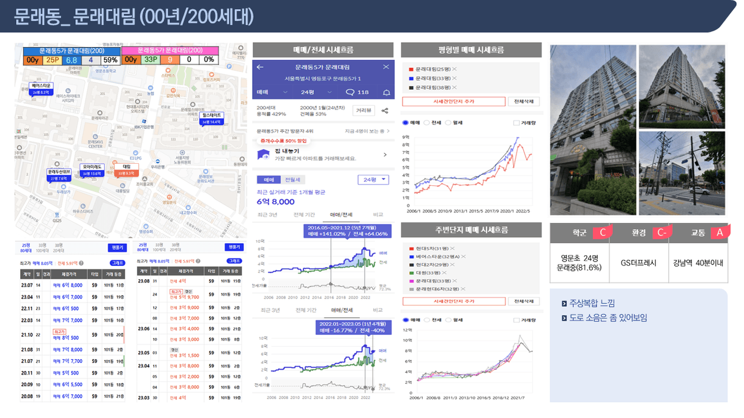The width and height of the screenshot is (744, 418).
Task: Click 전체삭제 in 평형별 매매 시세흐름 panel
Action: pos(524,101)
